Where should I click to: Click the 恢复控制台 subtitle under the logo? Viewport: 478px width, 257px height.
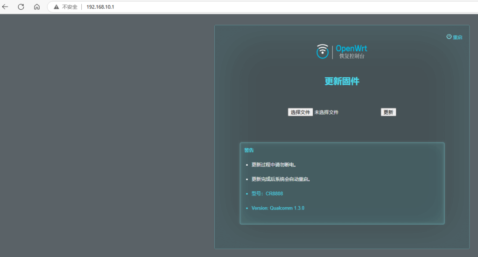tap(351, 56)
